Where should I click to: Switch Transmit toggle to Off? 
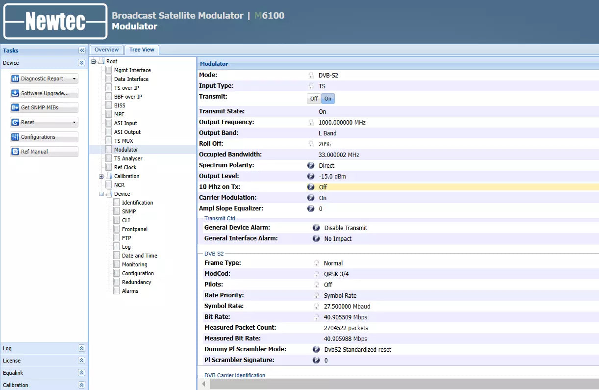(314, 99)
